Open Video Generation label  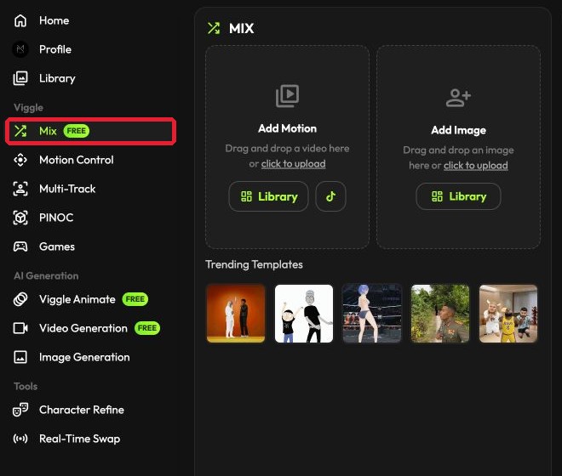click(x=83, y=328)
